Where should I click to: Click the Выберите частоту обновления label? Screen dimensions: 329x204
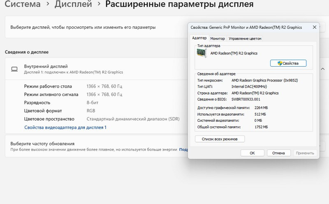pyautogui.click(x=42, y=144)
